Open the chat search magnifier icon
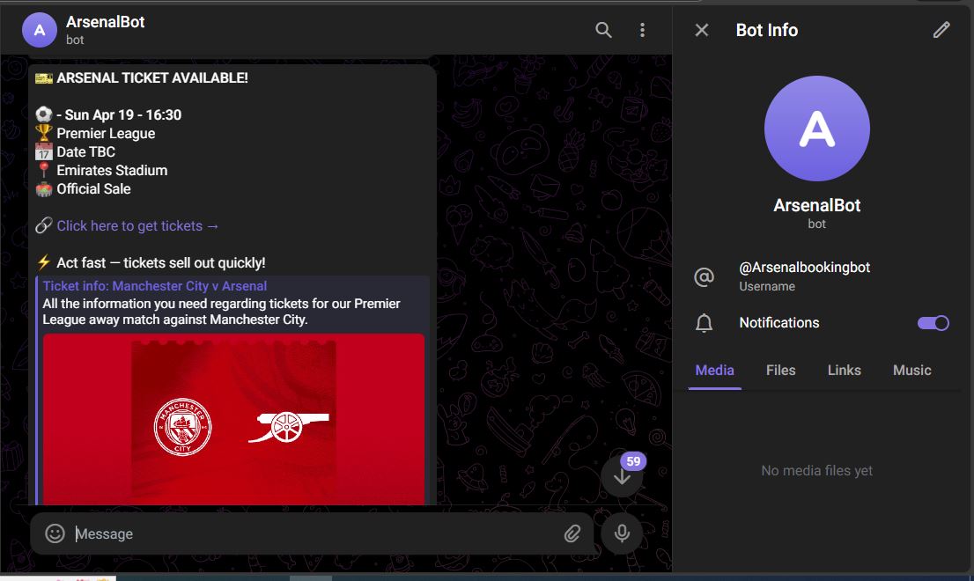Screen dimensions: 974x581 pos(603,30)
